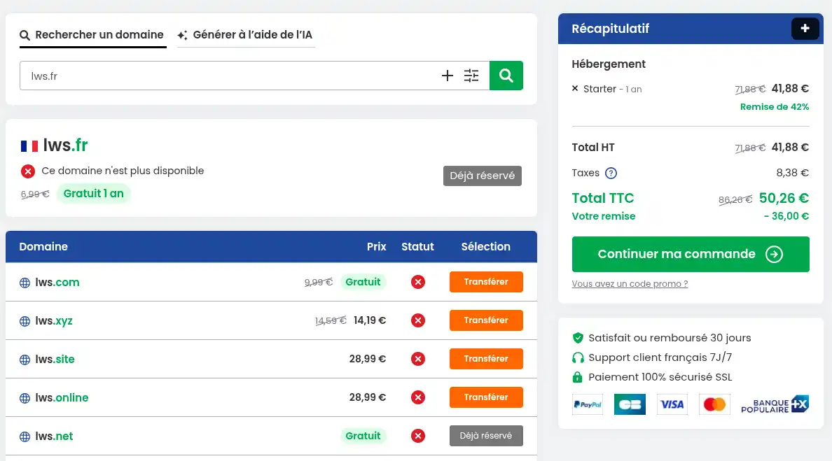The width and height of the screenshot is (832, 461).
Task: Open "Vous avez un code promo ?" link
Action: coord(629,283)
